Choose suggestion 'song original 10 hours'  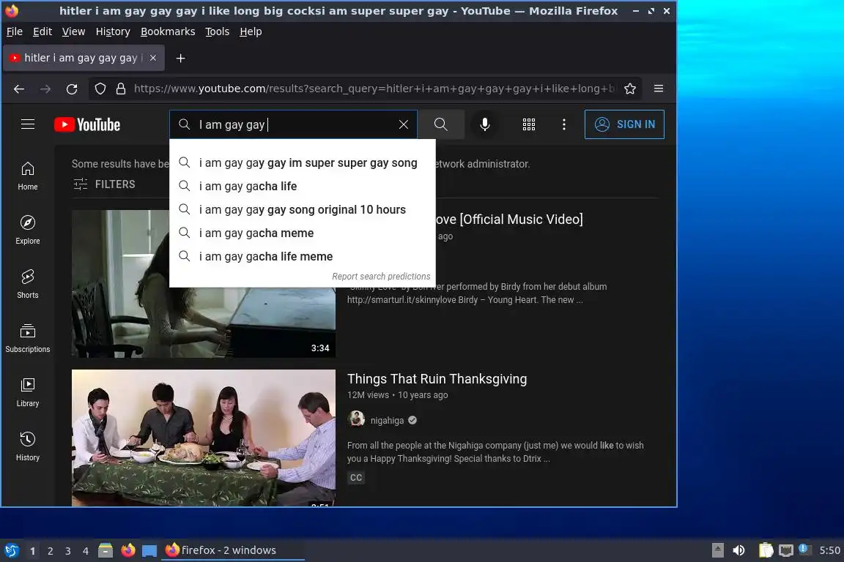[303, 210]
